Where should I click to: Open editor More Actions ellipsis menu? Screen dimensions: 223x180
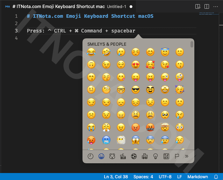(x=216, y=7)
